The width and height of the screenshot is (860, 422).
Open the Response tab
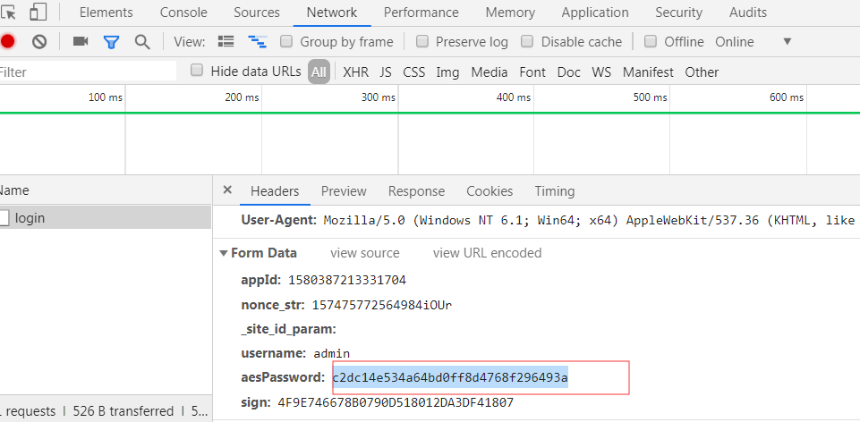pyautogui.click(x=416, y=191)
